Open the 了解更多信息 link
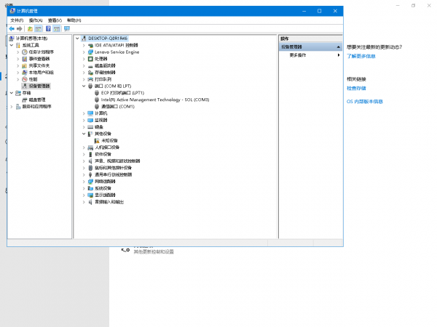This screenshot has height=327, width=437. point(361,56)
